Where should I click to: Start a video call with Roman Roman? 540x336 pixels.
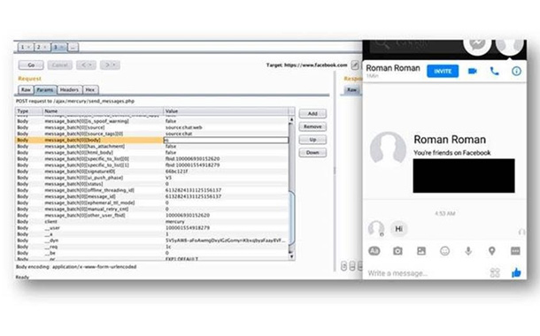(x=473, y=72)
